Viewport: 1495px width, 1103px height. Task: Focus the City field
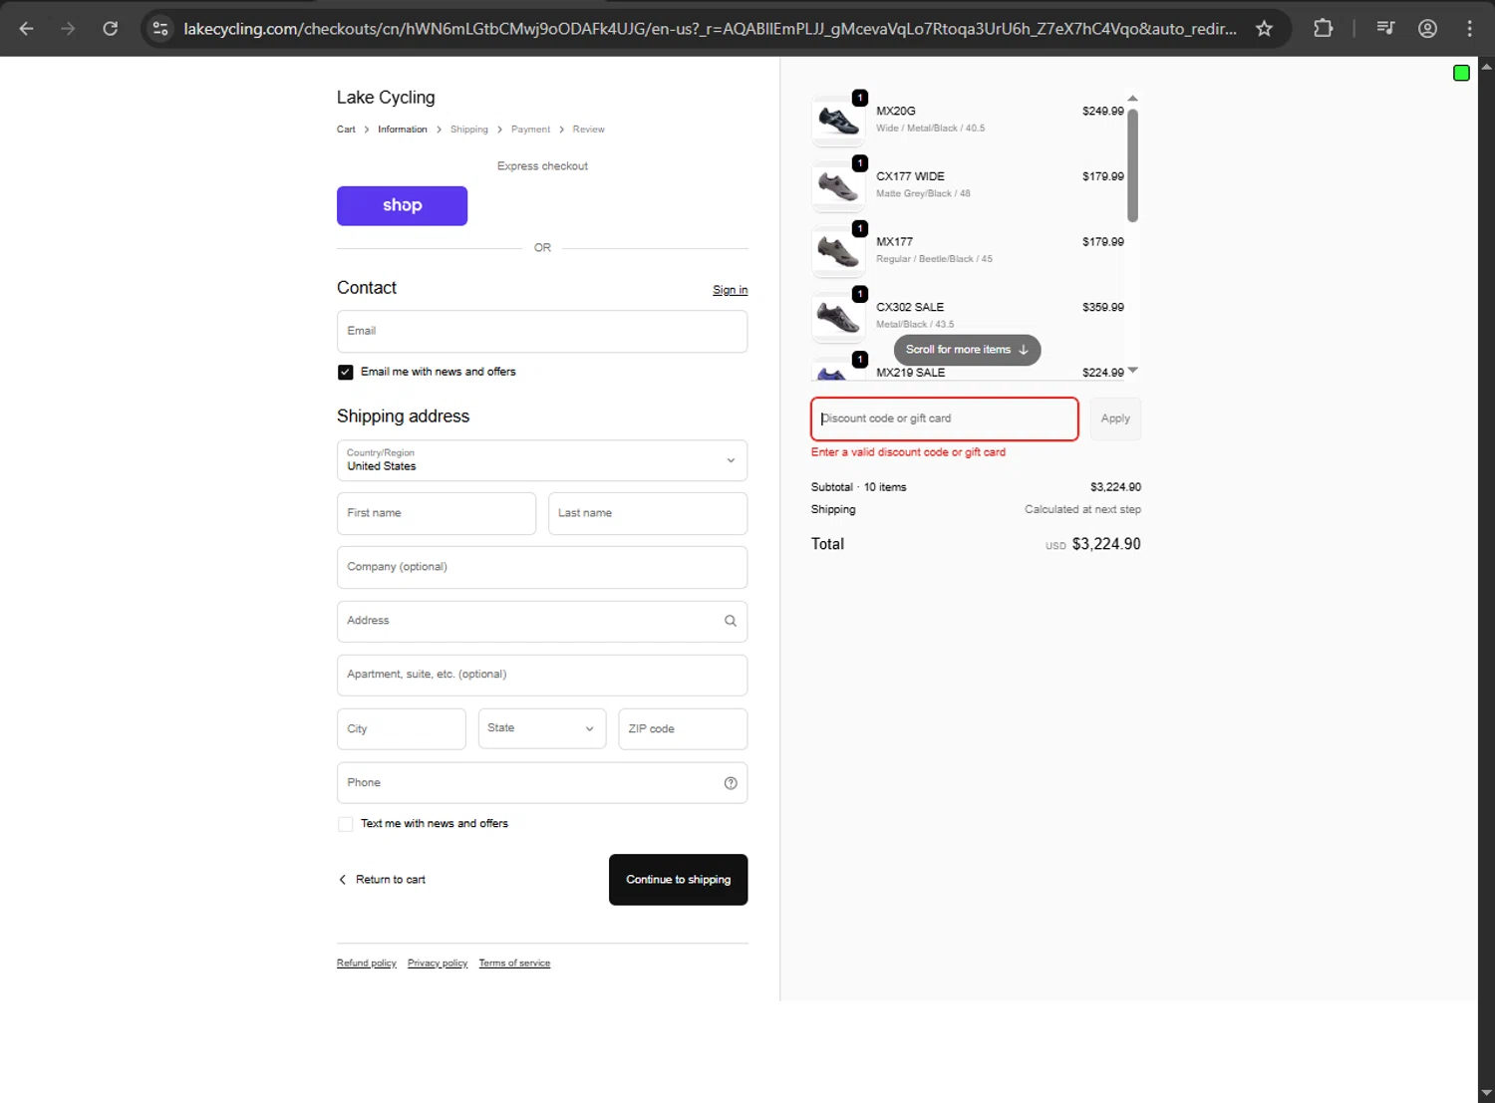(x=401, y=728)
